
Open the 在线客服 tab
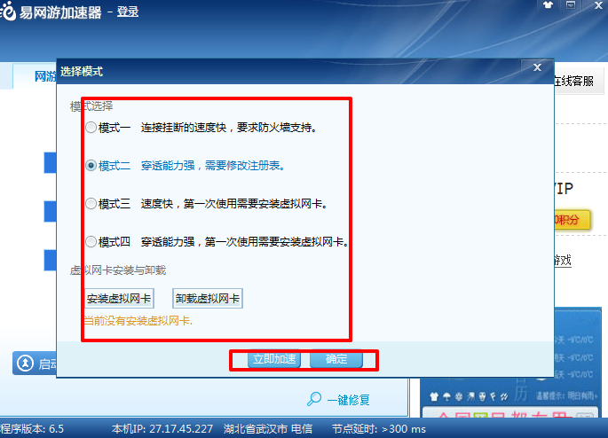coord(573,81)
